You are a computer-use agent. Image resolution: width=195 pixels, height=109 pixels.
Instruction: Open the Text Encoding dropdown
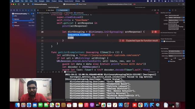click(176, 51)
